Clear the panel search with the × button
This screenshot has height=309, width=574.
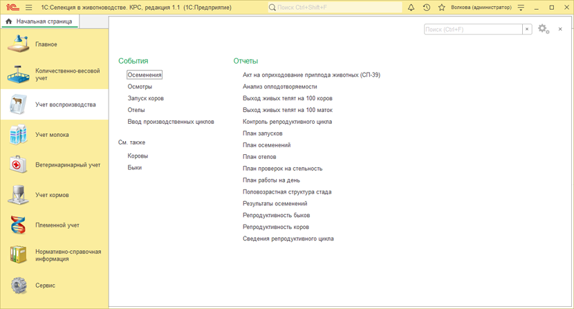[x=527, y=29]
